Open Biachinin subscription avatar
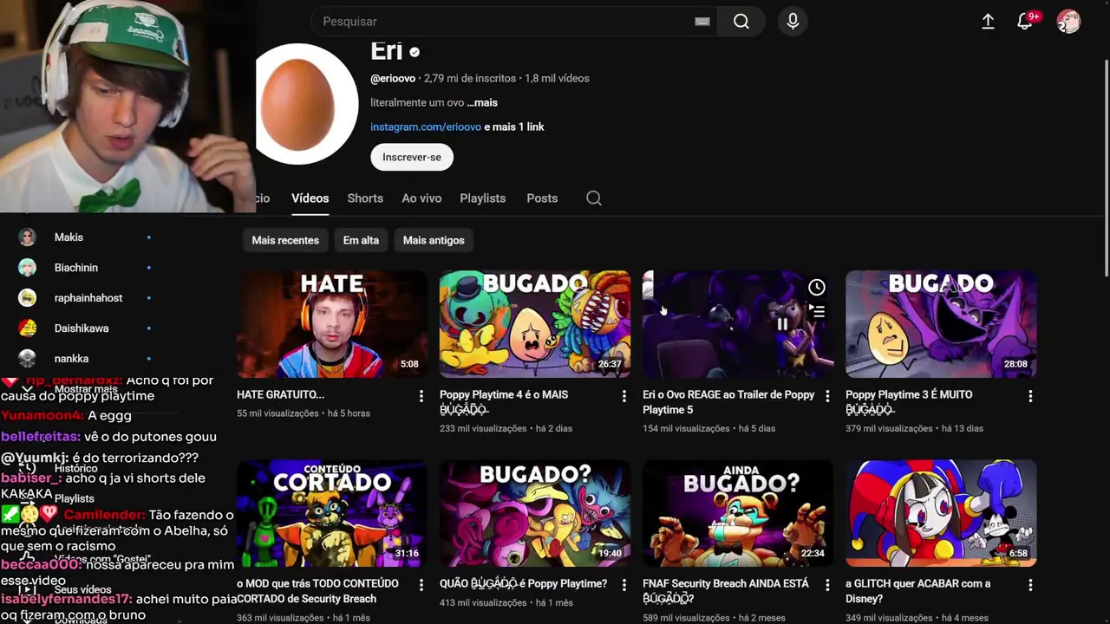The image size is (1110, 624). 28,268
